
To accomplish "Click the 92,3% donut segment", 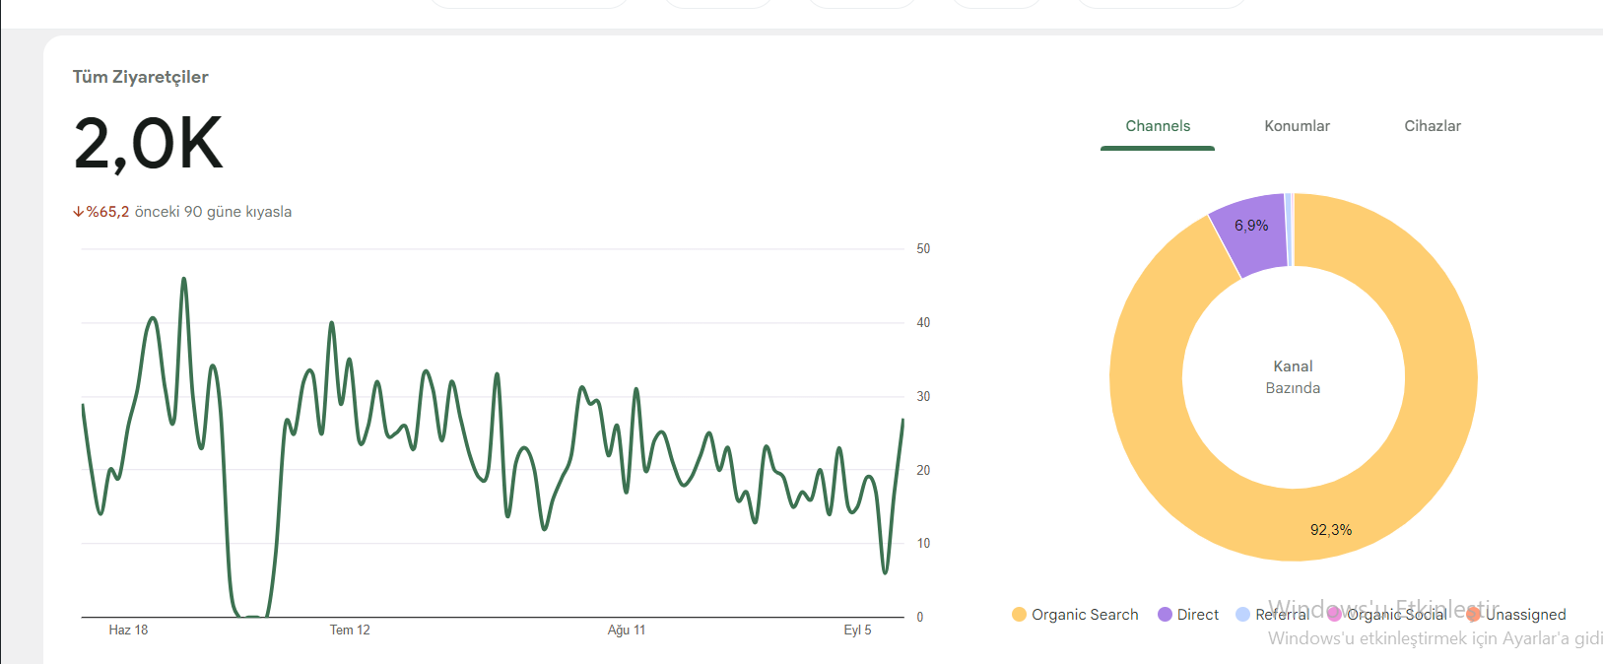I will point(1331,530).
